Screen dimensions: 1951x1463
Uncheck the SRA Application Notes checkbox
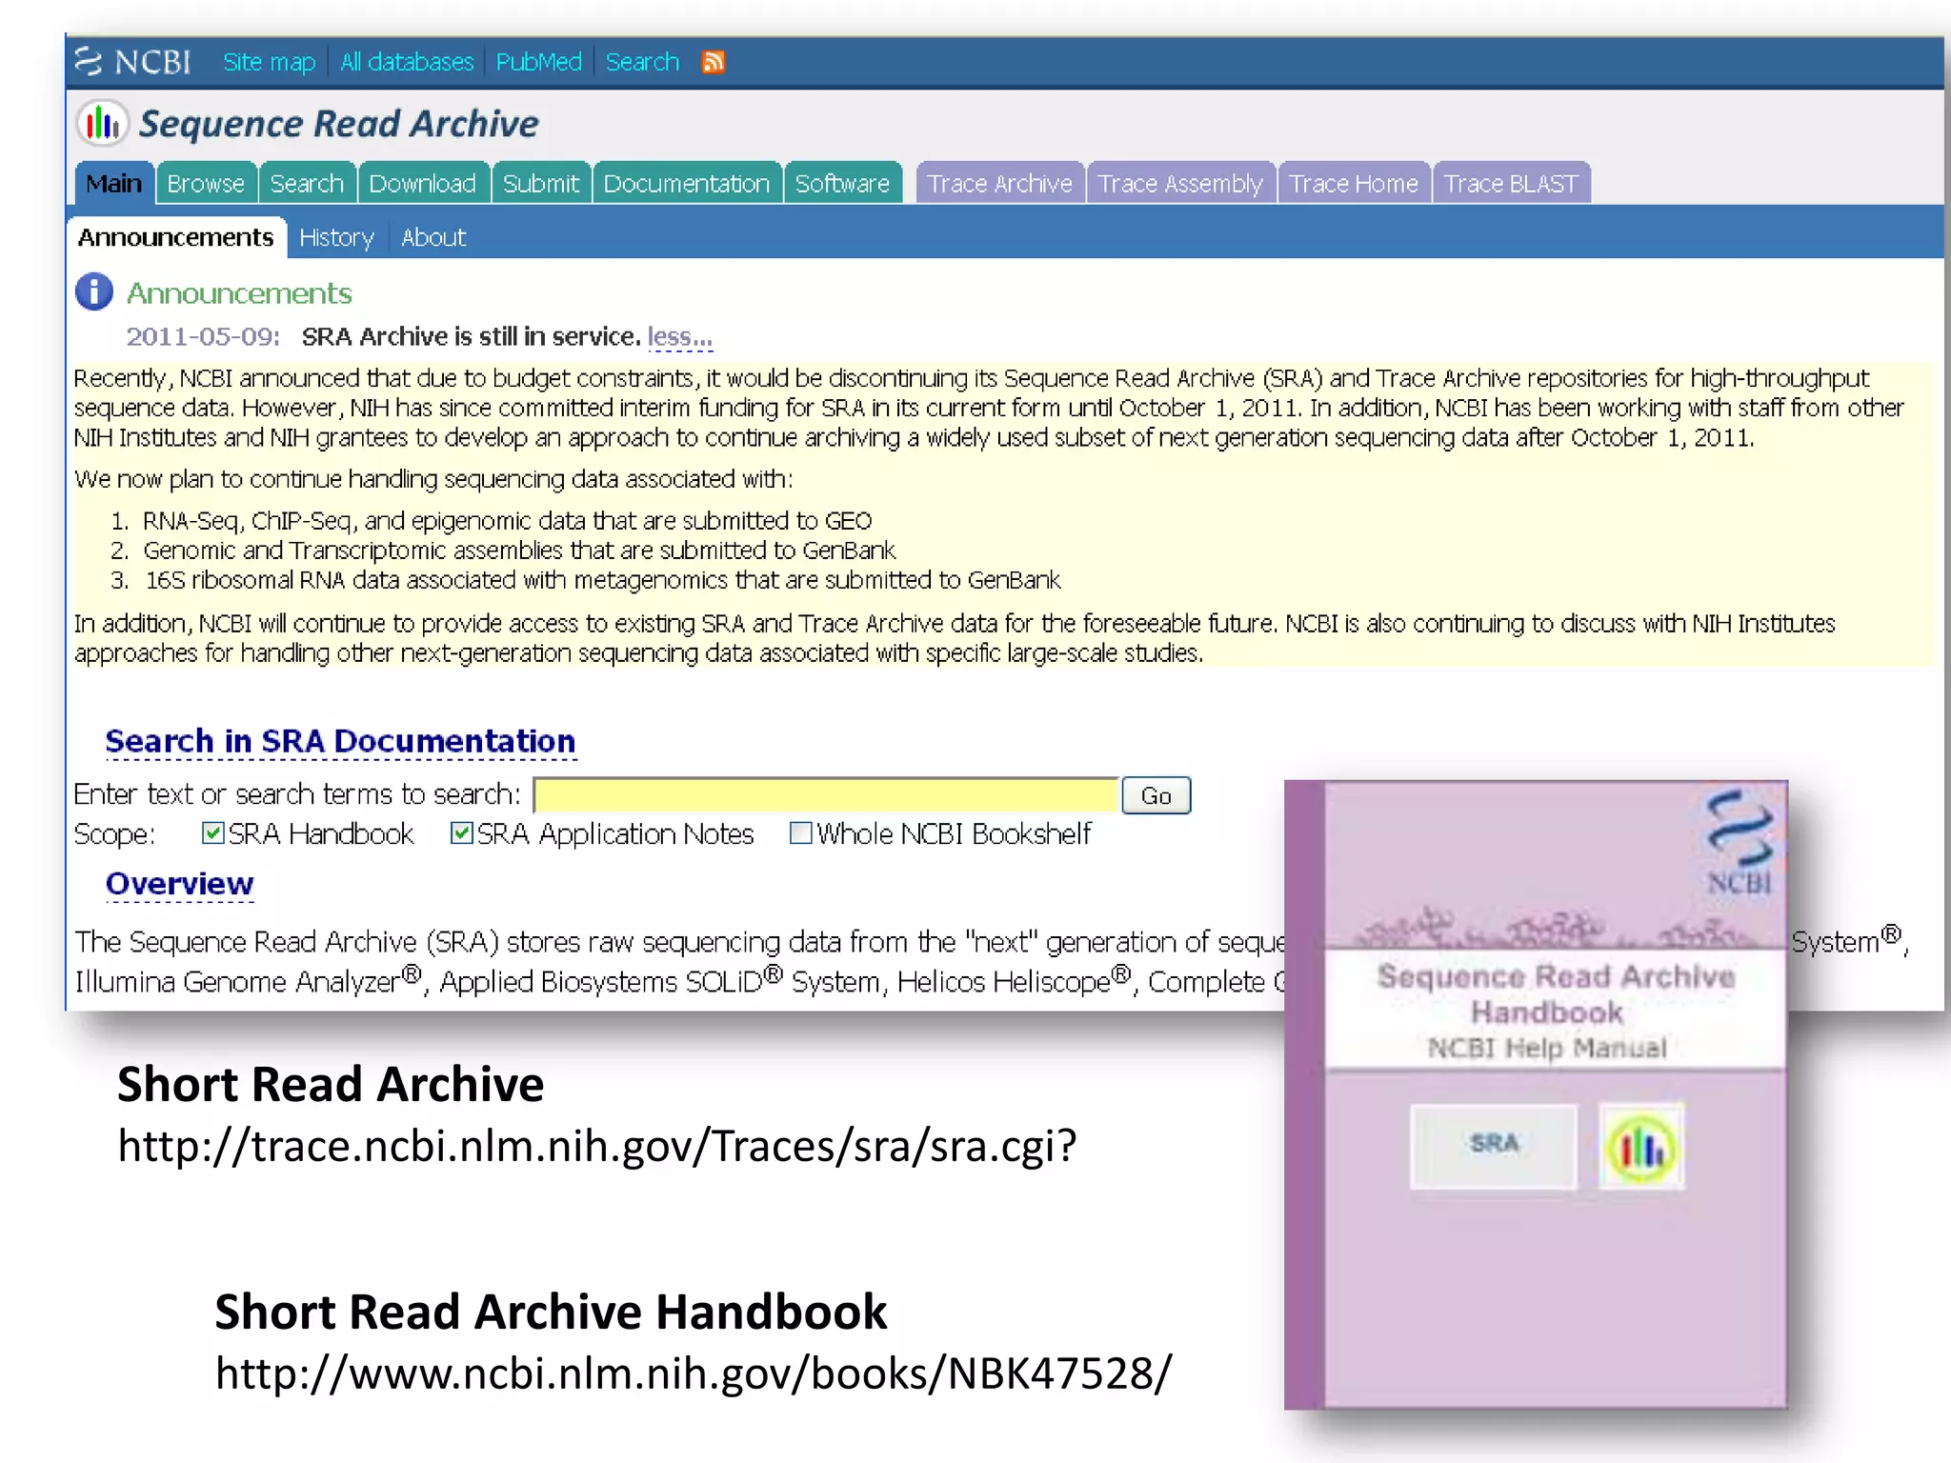coord(462,833)
